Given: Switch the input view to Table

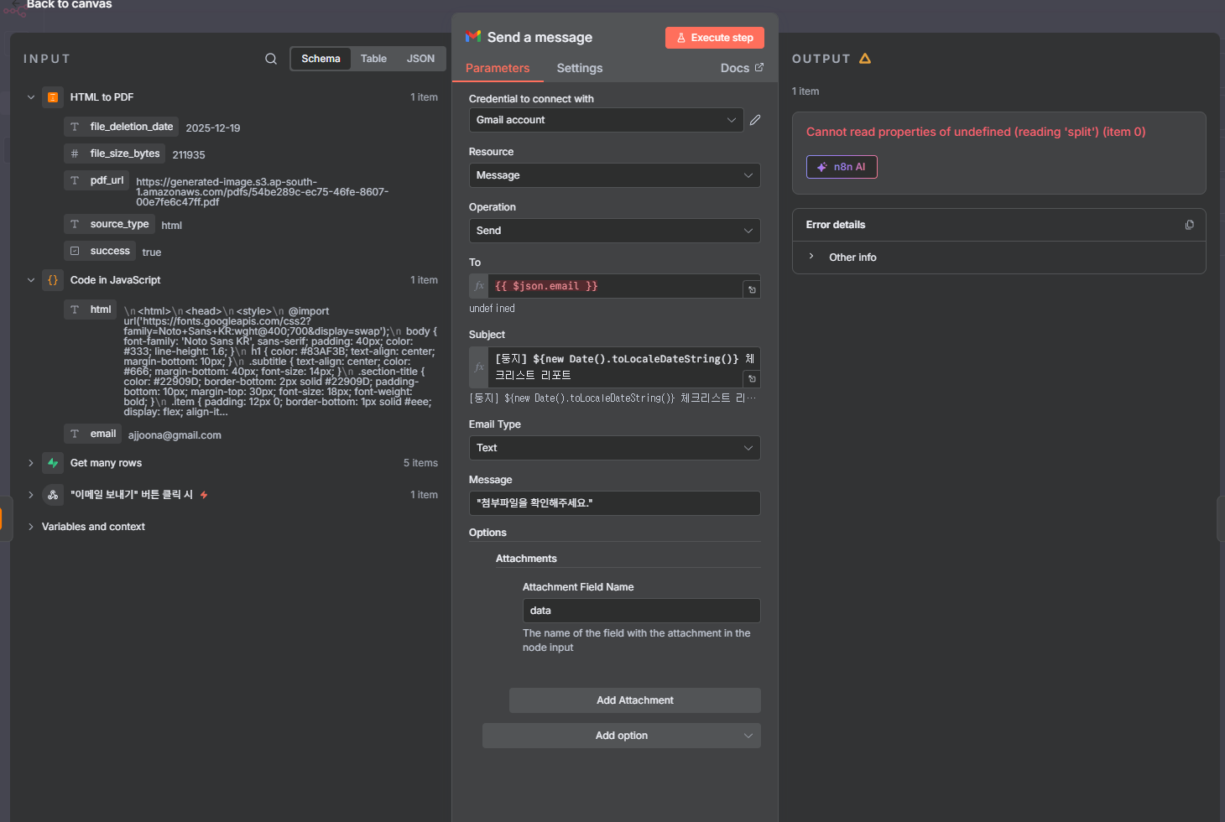Looking at the screenshot, I should (x=373, y=59).
